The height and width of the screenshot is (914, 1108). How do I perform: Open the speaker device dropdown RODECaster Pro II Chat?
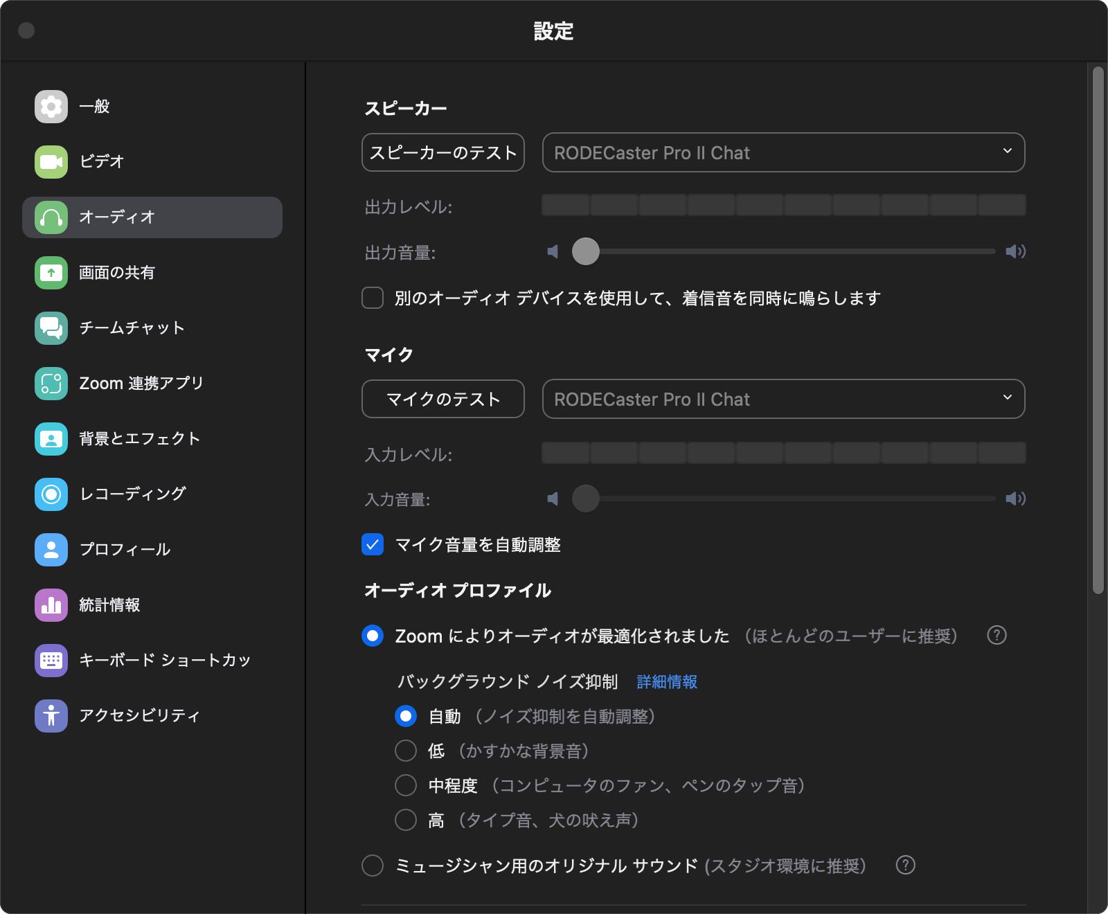783,152
